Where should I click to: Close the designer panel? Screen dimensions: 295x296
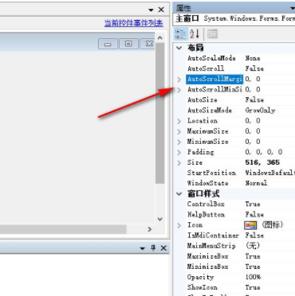point(161,10)
